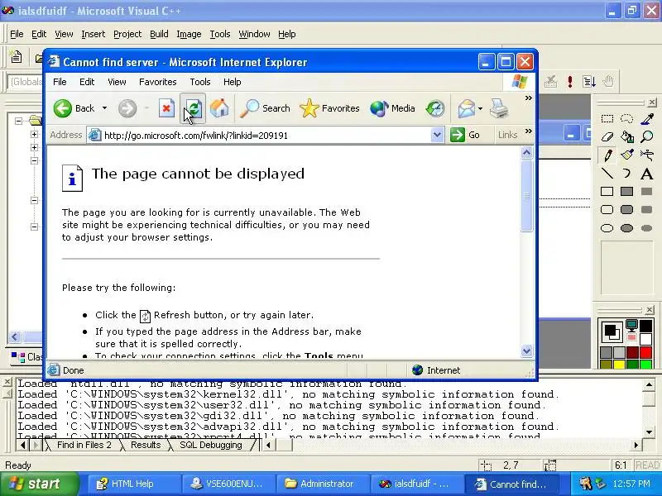This screenshot has height=496, width=662.
Task: Go to the Home page in IE
Action: (x=219, y=108)
